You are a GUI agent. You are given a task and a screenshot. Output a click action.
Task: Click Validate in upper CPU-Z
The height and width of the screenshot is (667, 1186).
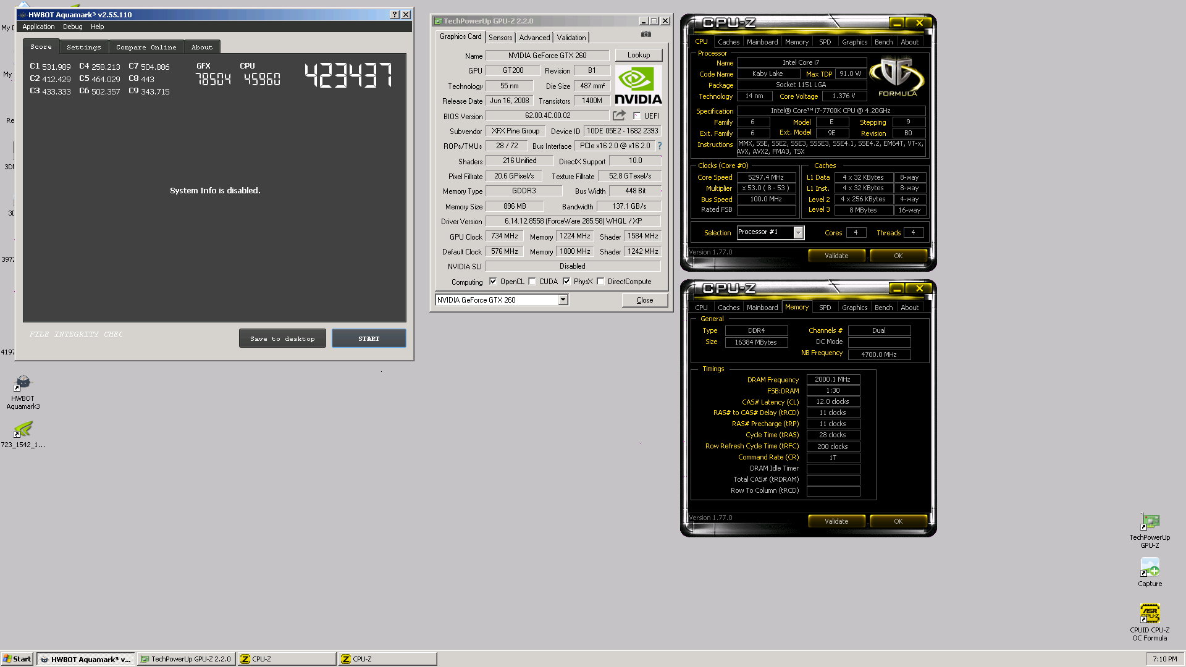(x=836, y=256)
